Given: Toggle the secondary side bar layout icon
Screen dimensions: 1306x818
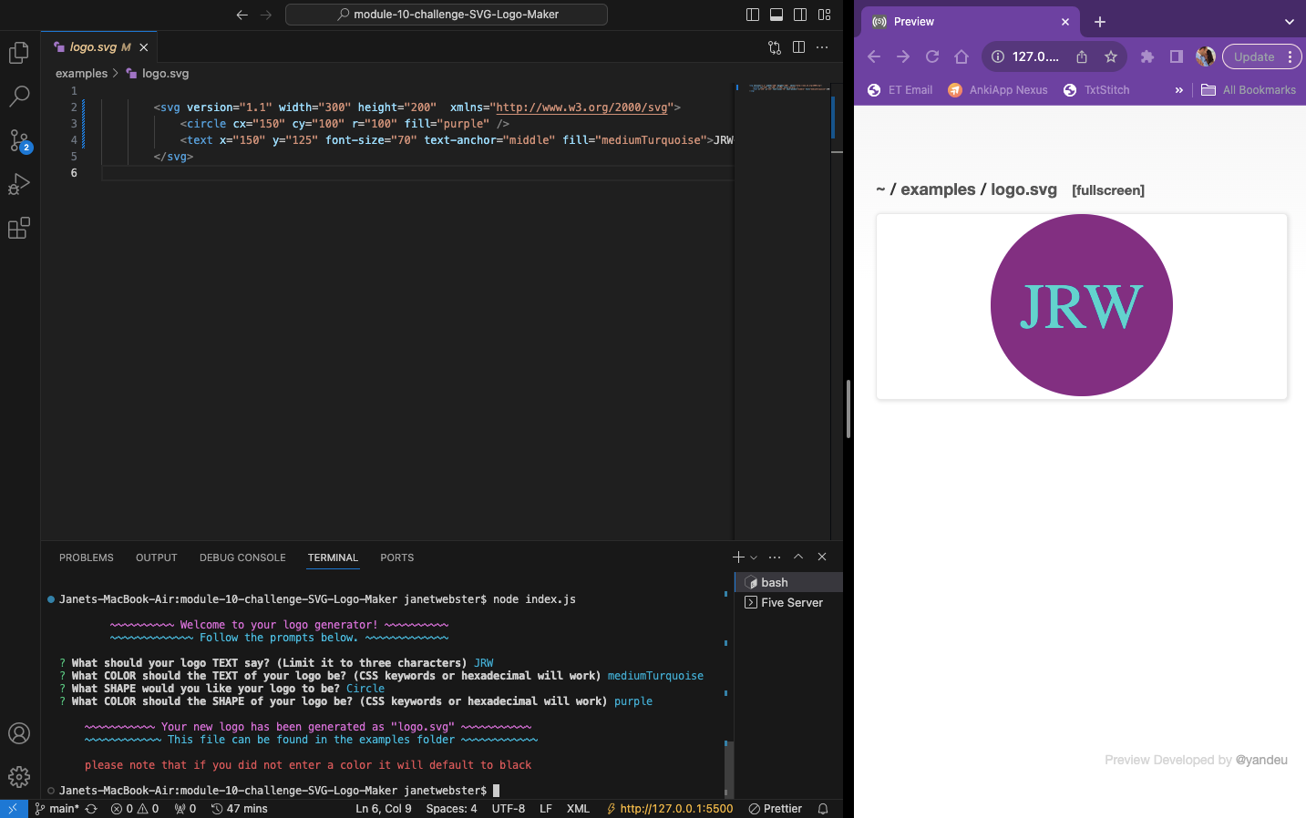Looking at the screenshot, I should click(800, 15).
